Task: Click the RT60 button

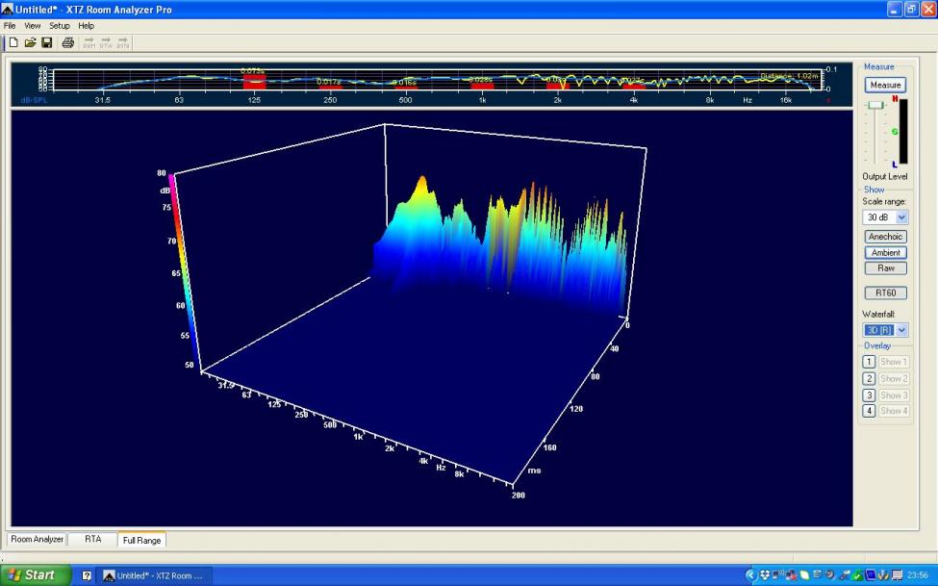Action: (x=885, y=293)
